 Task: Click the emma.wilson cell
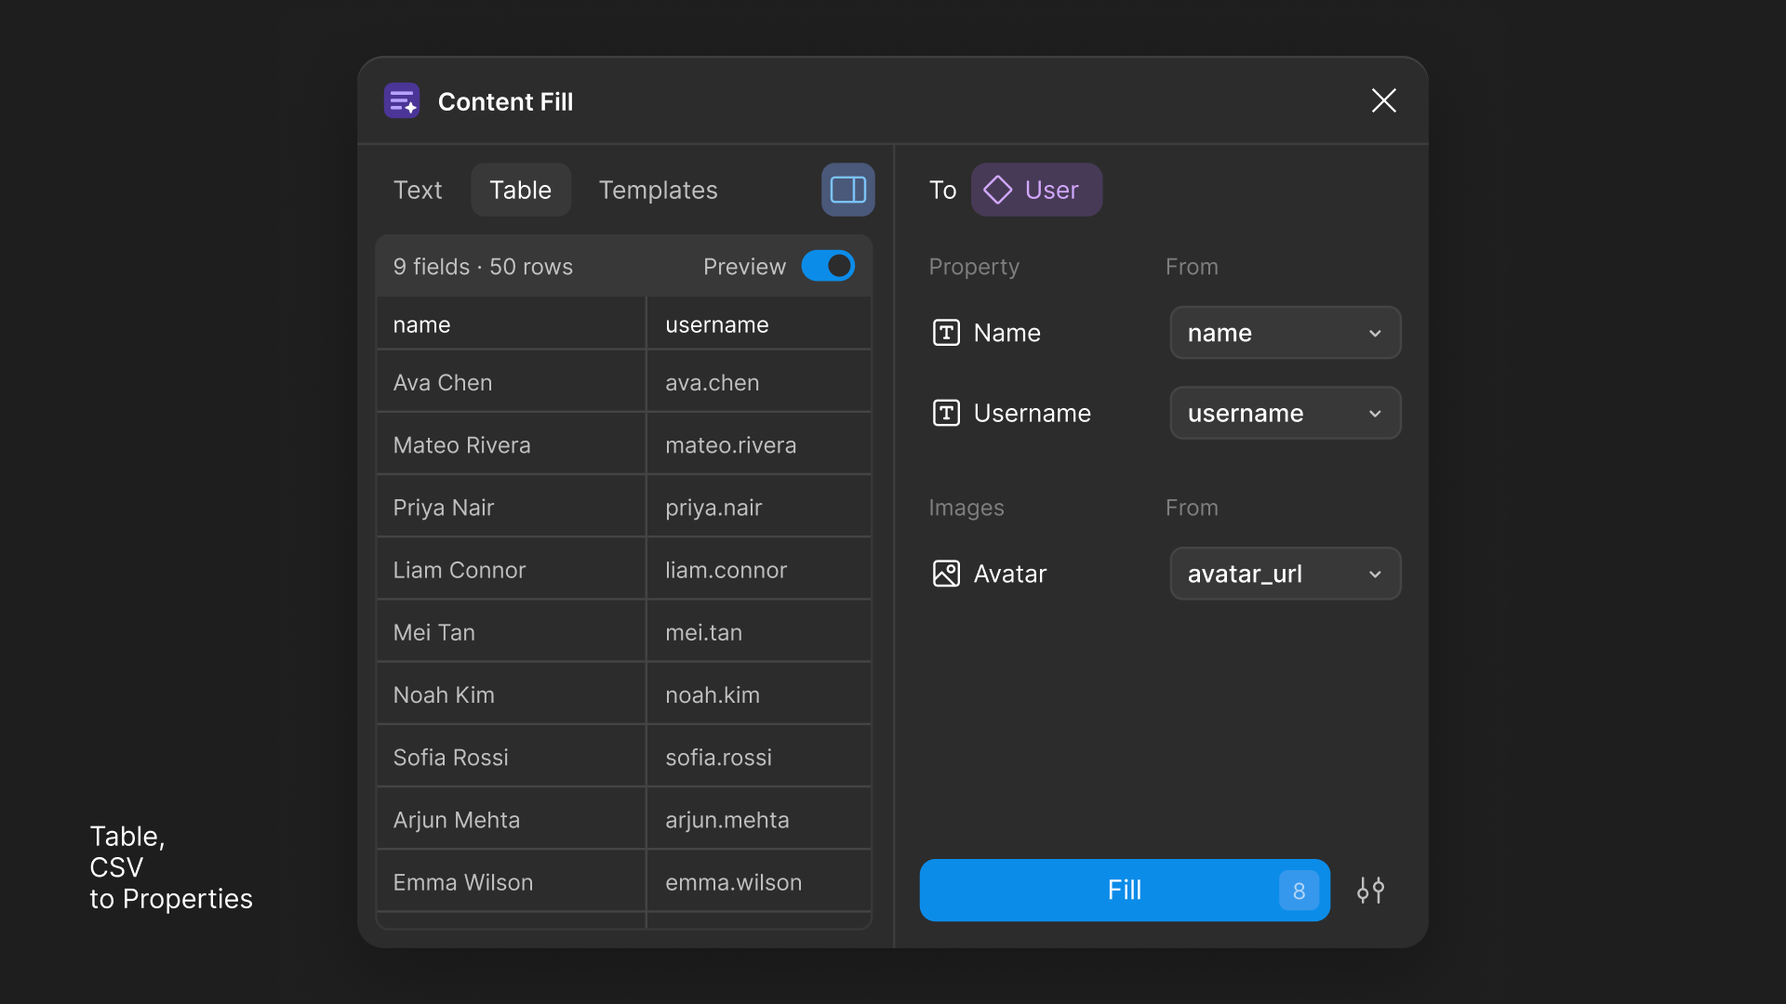click(x=758, y=881)
